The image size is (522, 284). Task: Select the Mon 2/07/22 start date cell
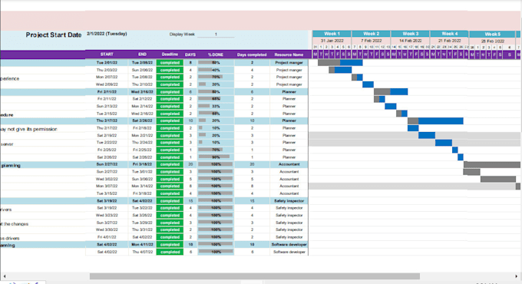click(107, 77)
